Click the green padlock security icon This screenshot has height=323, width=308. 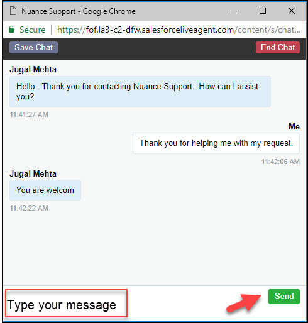click(11, 30)
